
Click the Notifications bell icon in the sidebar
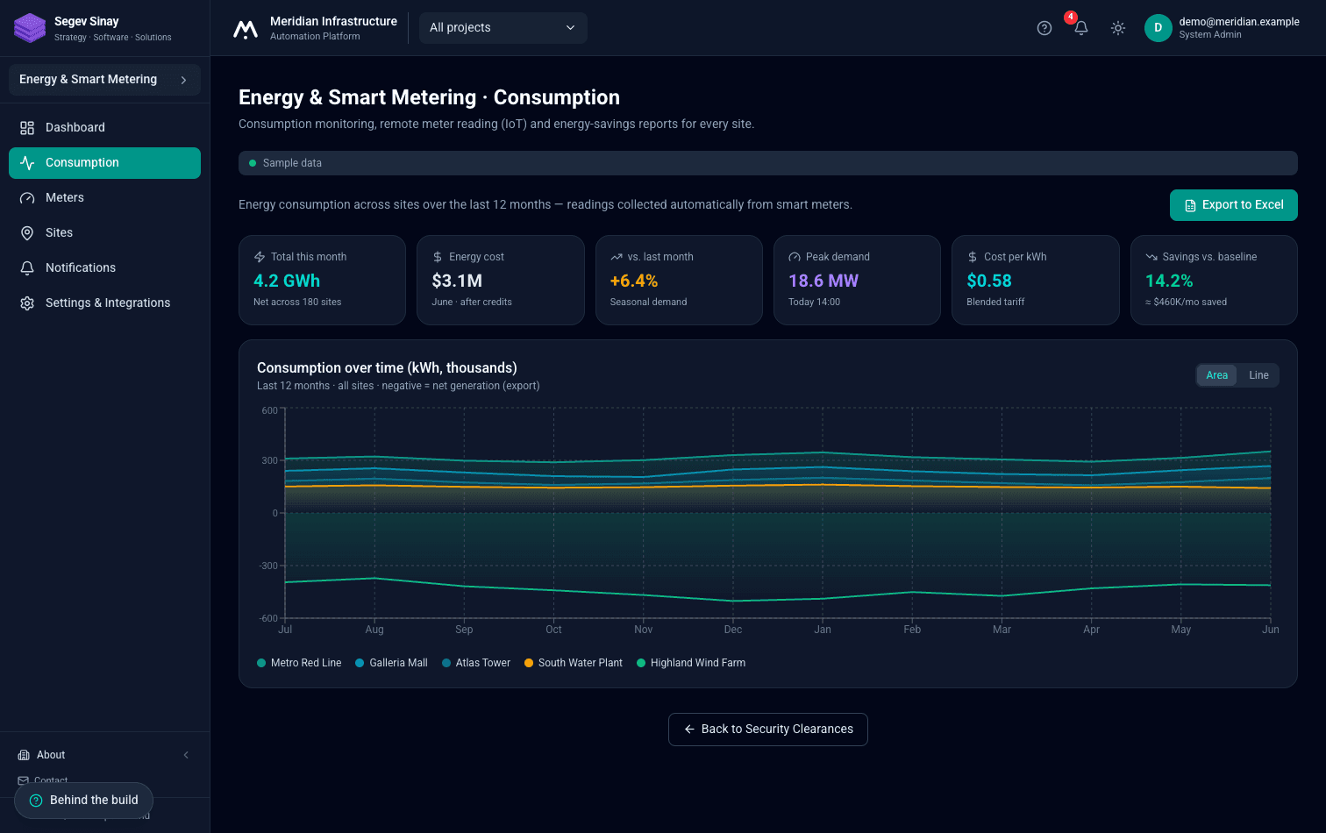[27, 268]
